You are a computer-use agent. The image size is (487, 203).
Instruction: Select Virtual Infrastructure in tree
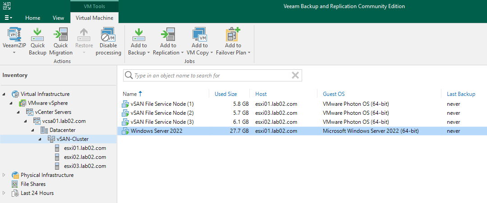(45, 94)
